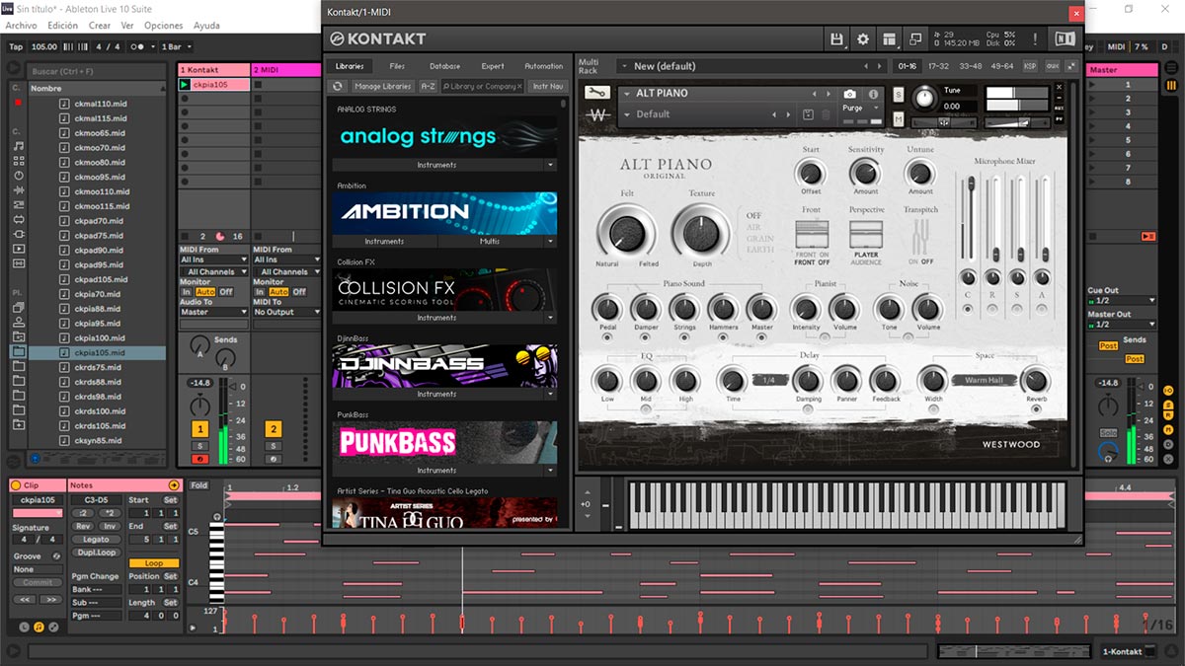Viewport: 1185px width, 666px height.
Task: Click Manage Libraries button
Action: (x=382, y=87)
